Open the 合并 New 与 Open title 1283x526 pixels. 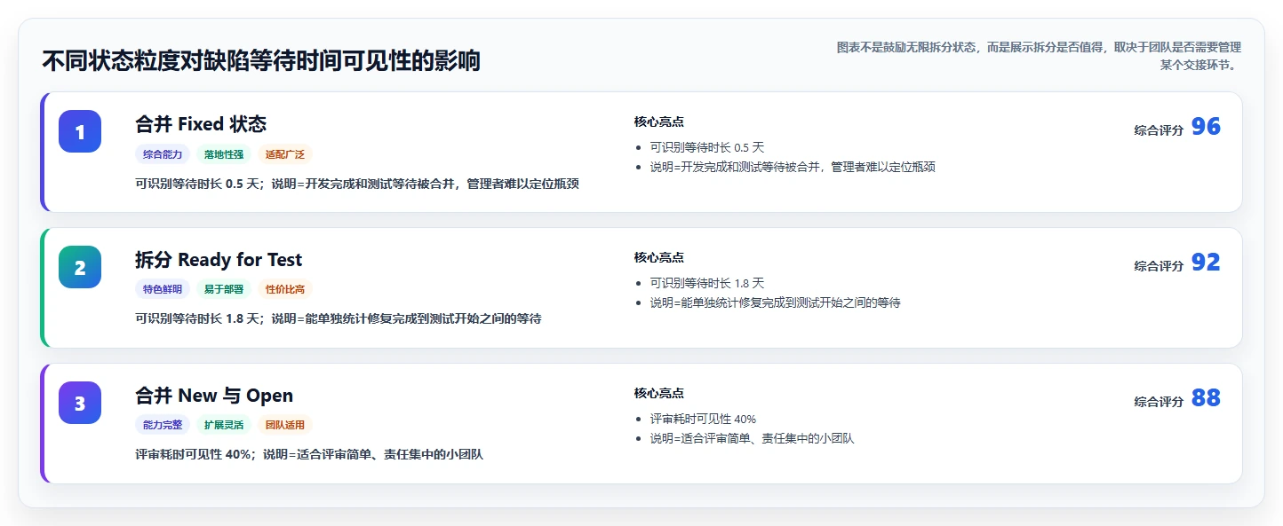click(214, 396)
